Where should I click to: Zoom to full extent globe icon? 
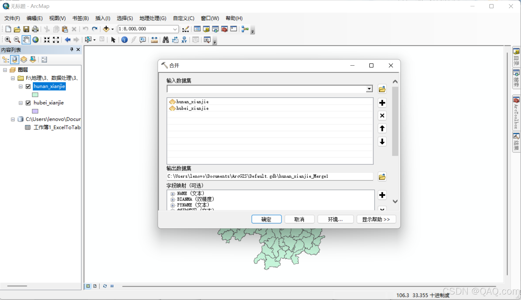pyautogui.click(x=35, y=40)
